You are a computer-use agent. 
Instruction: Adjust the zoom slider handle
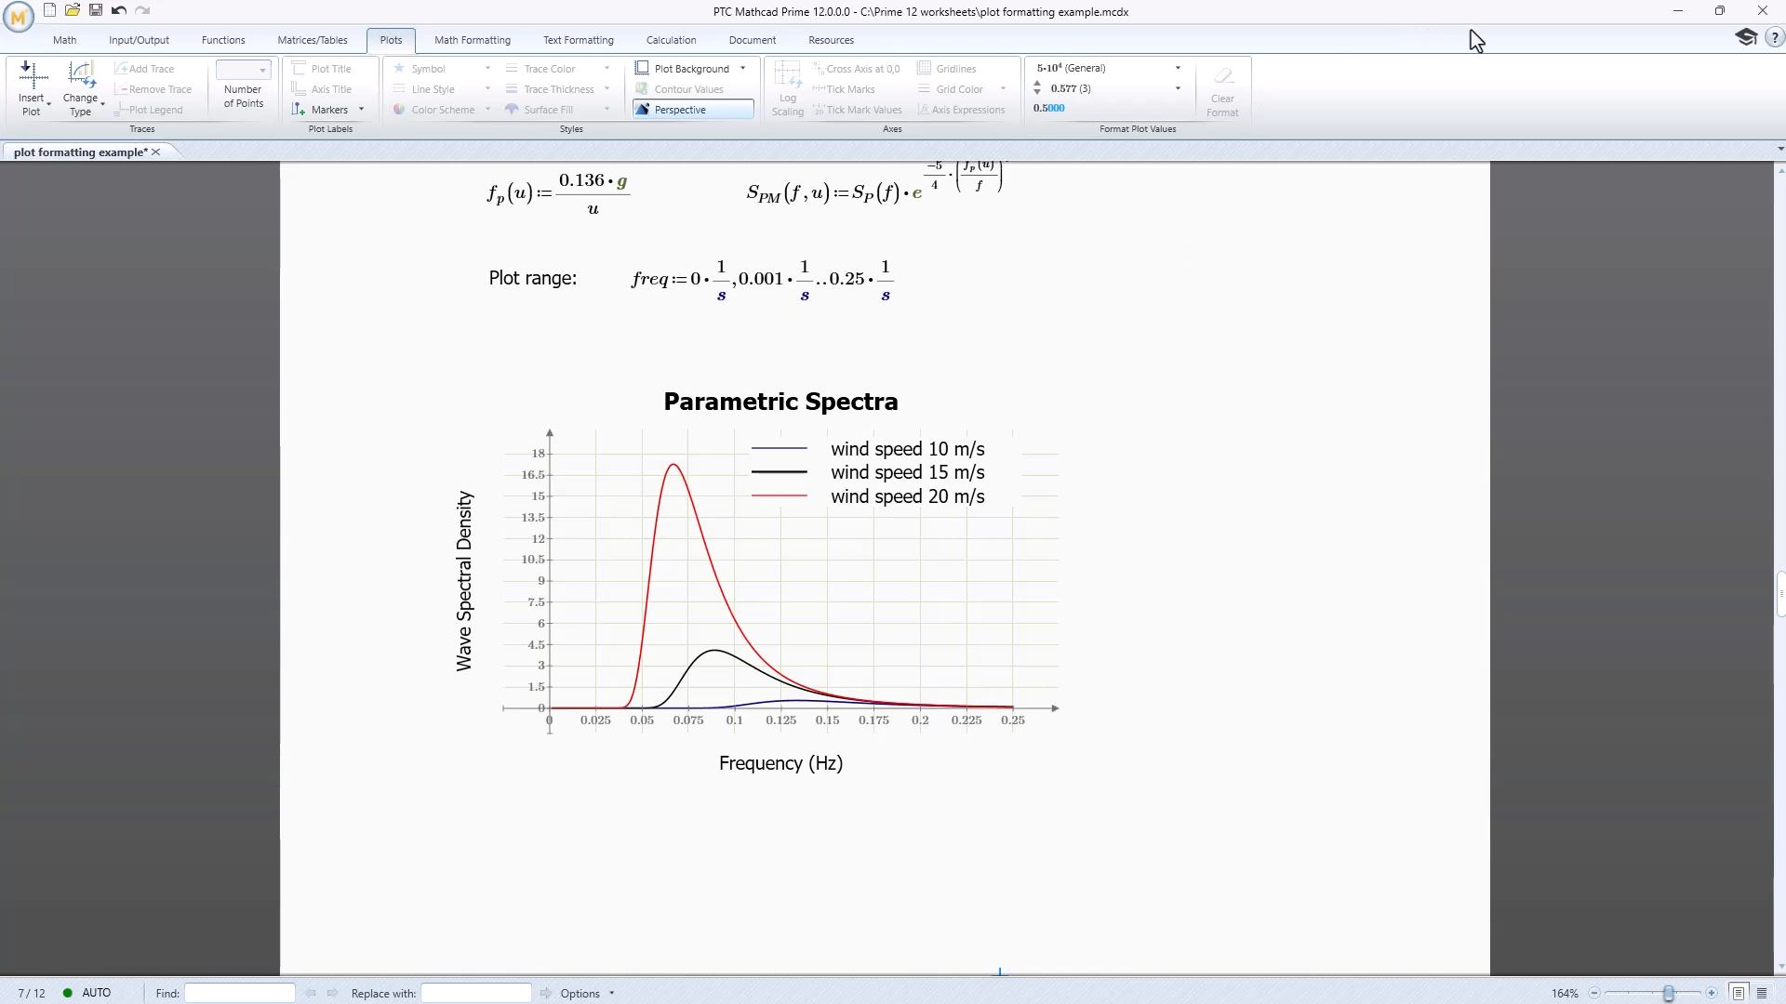click(x=1669, y=993)
